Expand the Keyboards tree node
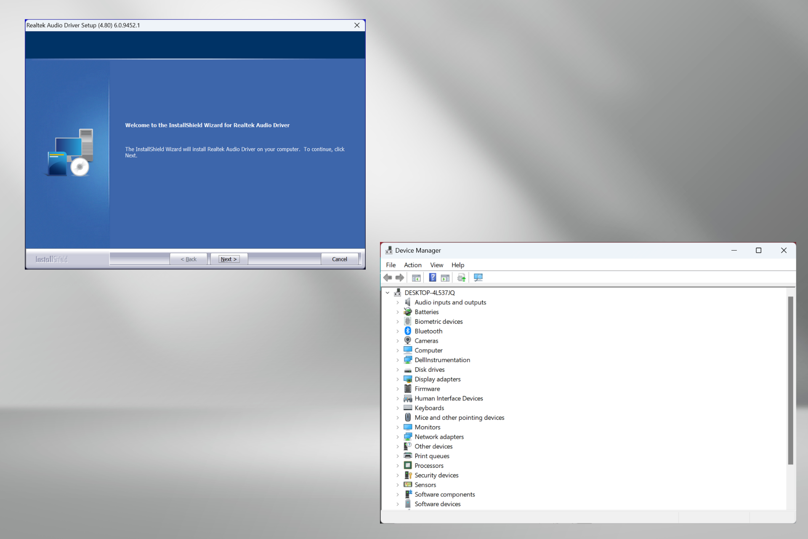Screen dimensions: 808x539 (397, 408)
